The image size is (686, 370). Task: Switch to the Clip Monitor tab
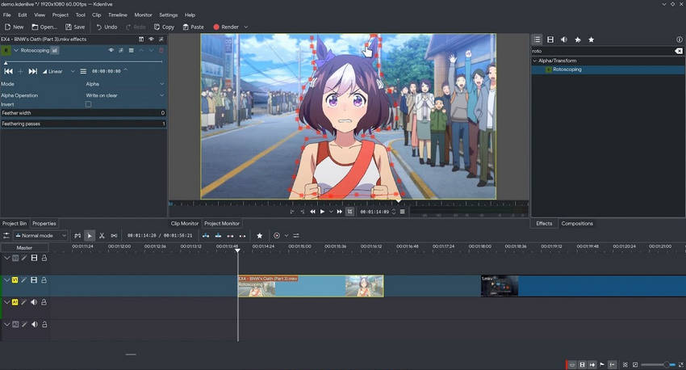tap(185, 223)
